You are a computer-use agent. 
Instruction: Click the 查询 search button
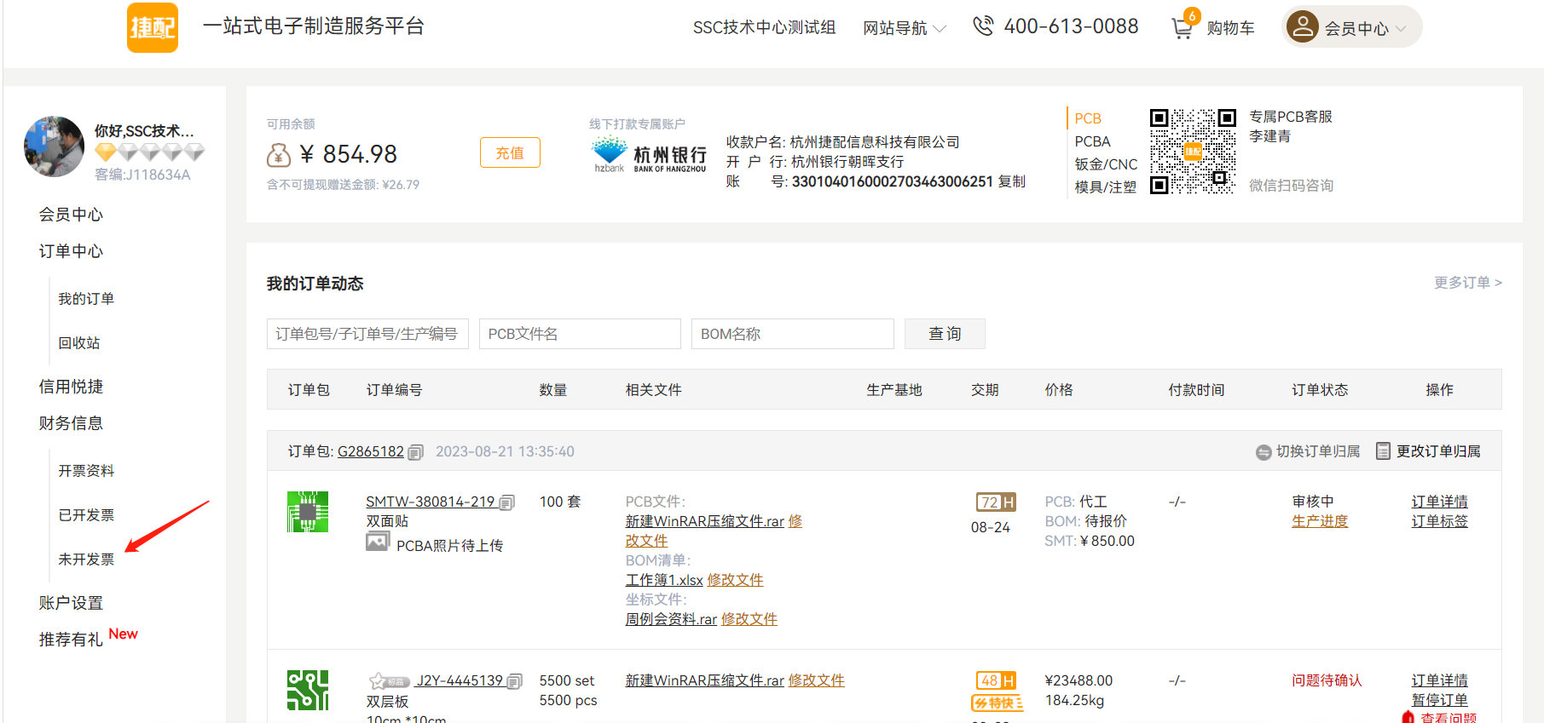(x=945, y=334)
